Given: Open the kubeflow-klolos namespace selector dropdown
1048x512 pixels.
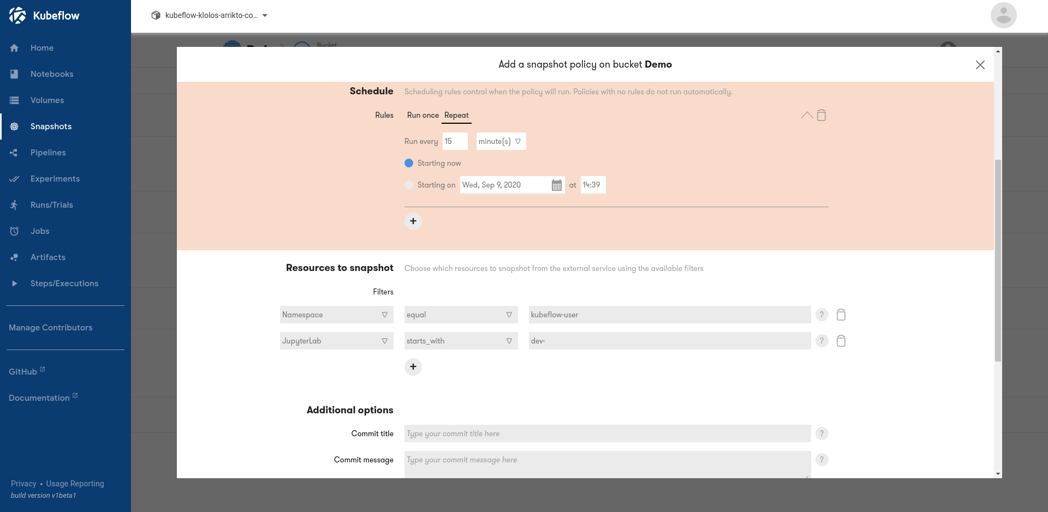Looking at the screenshot, I should [210, 15].
